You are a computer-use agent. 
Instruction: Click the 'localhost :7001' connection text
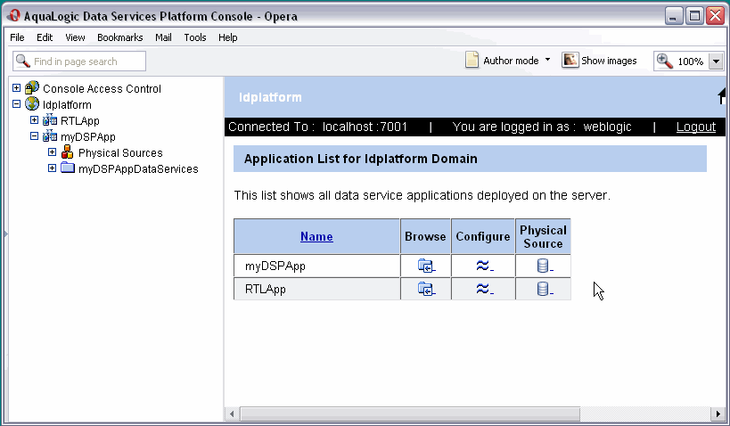[365, 127]
